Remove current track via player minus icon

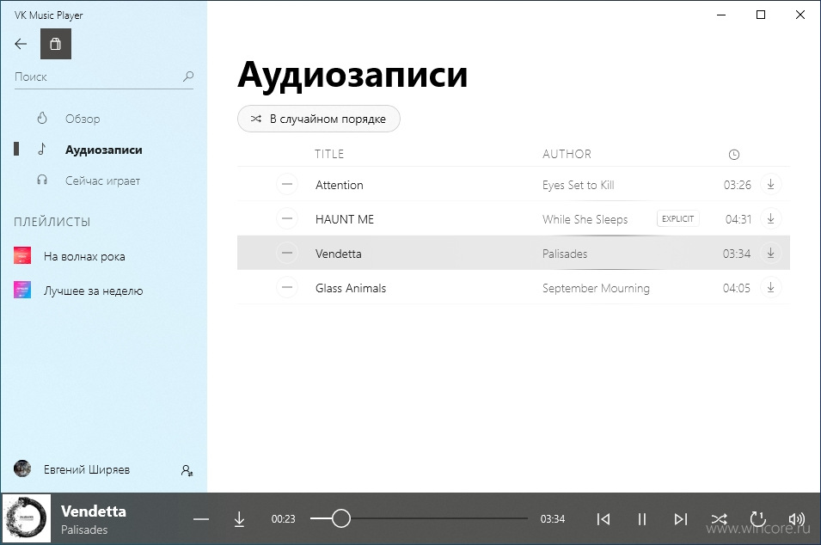(201, 519)
